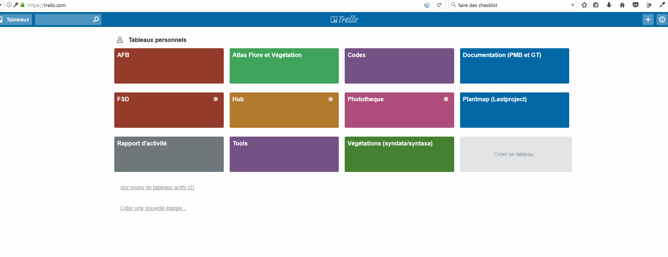Toggle the dot indicator on FSD board
The width and height of the screenshot is (668, 257).
pyautogui.click(x=216, y=99)
